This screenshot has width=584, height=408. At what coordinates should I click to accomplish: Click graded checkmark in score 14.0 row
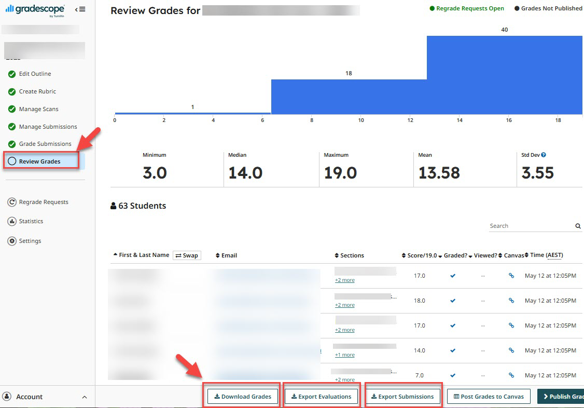point(453,350)
